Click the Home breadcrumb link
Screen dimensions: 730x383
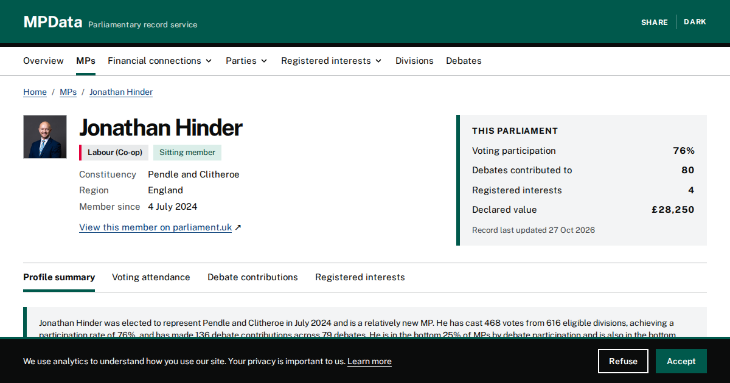(x=35, y=92)
